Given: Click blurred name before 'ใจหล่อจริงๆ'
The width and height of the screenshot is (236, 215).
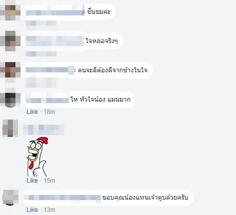Looking at the screenshot, I should (x=55, y=41).
